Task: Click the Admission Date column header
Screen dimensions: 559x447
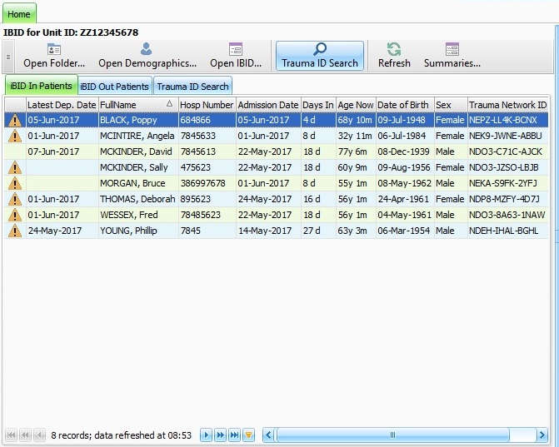Action: click(267, 105)
